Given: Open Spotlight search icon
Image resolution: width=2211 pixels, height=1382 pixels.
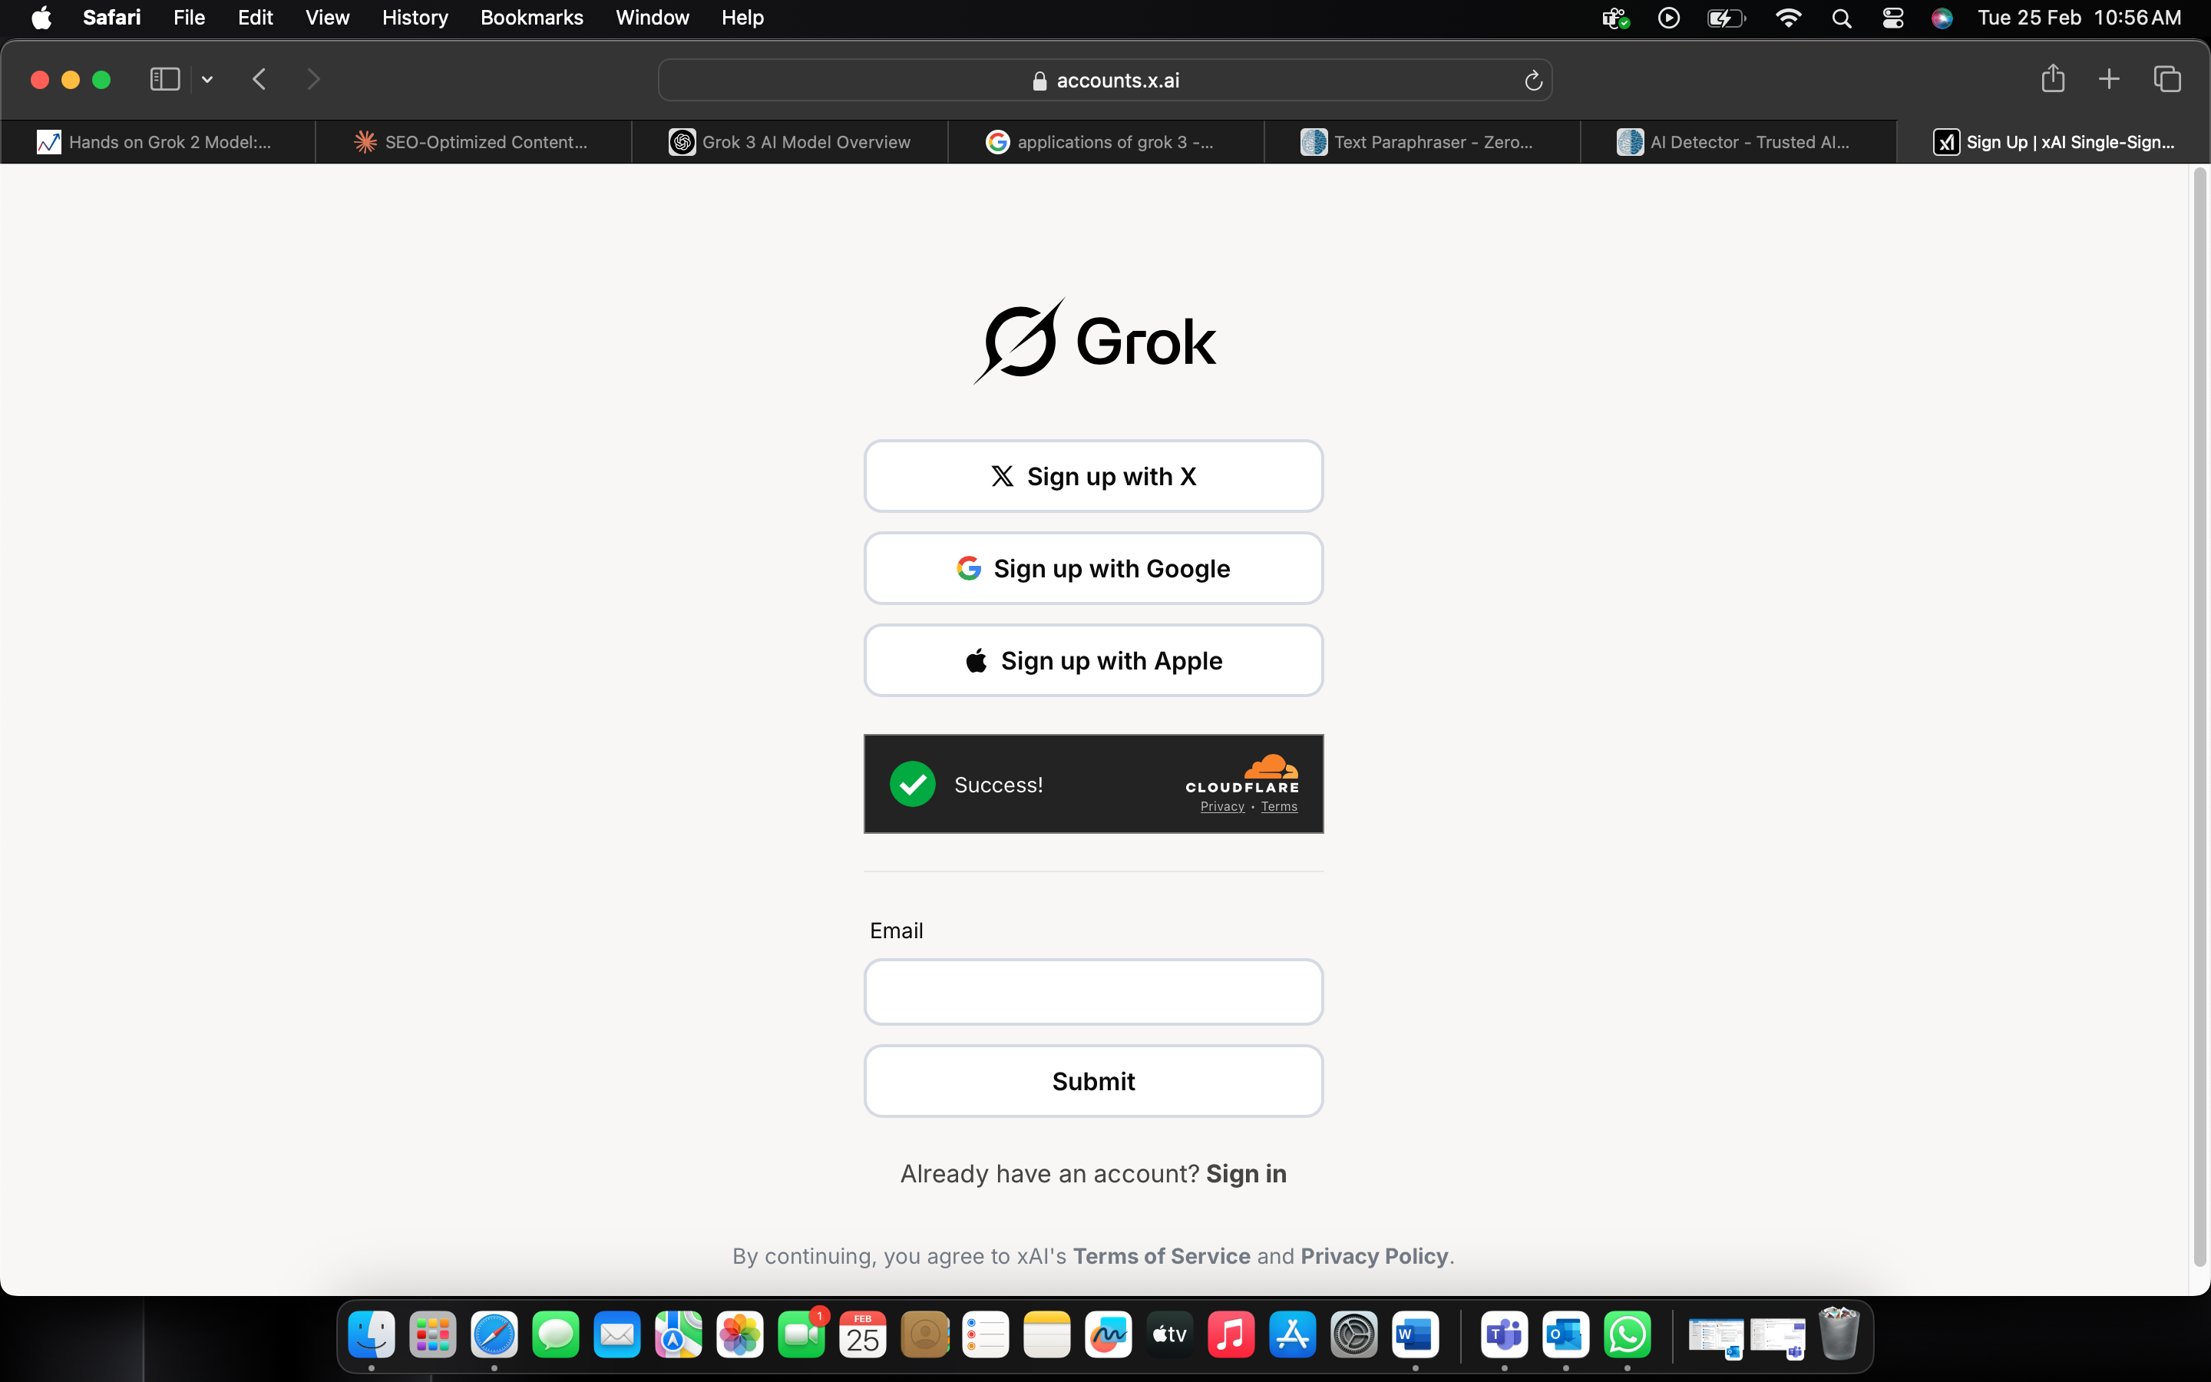Looking at the screenshot, I should [1841, 18].
